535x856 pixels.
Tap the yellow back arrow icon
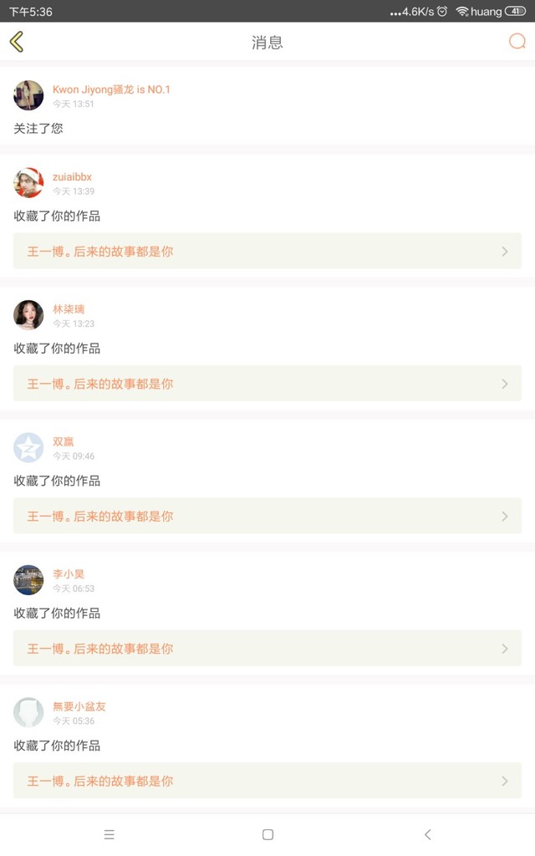coord(17,42)
